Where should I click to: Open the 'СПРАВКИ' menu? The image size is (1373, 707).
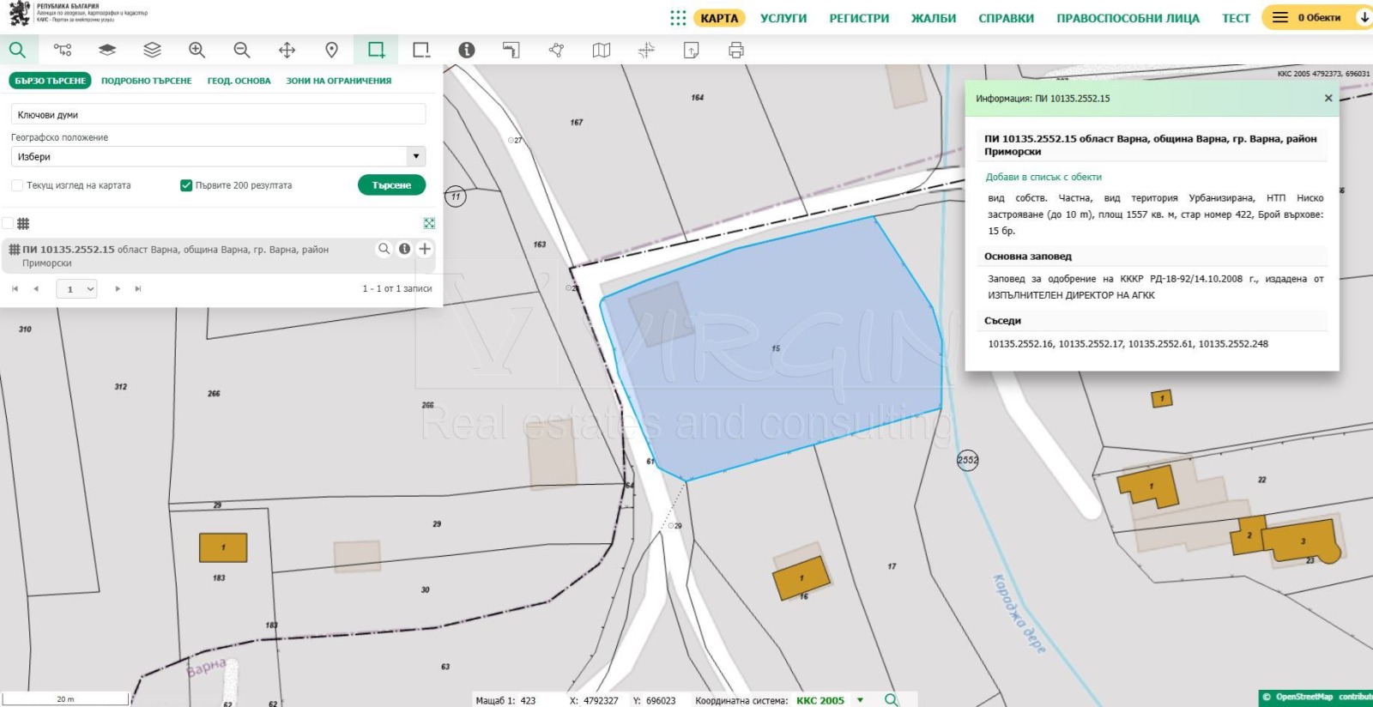pos(1006,18)
